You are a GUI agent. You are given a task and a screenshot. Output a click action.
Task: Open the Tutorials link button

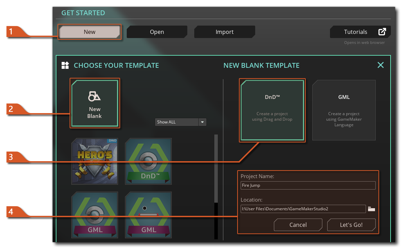(360, 32)
